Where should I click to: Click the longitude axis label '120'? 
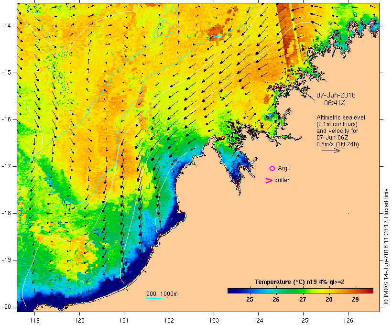[x=79, y=320]
